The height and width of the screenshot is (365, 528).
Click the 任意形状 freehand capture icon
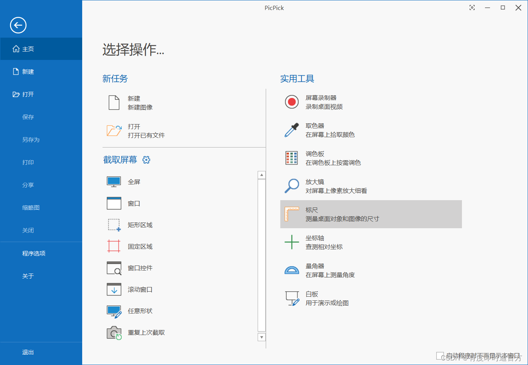pos(114,311)
